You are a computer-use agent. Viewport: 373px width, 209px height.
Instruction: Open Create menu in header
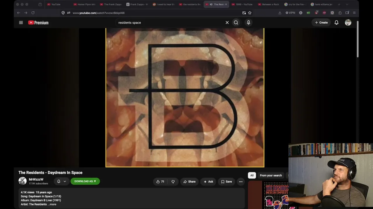pos(321,22)
